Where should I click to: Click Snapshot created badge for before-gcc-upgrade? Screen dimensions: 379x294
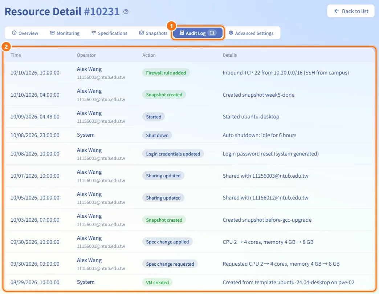(164, 220)
